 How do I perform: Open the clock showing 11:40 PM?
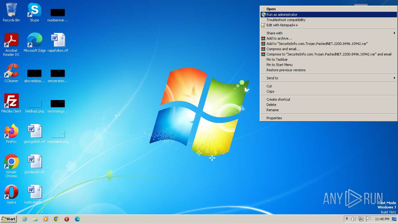(382, 219)
